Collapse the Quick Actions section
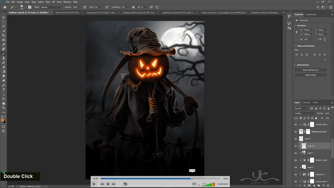The width and height of the screenshot is (334, 188). click(x=295, y=65)
